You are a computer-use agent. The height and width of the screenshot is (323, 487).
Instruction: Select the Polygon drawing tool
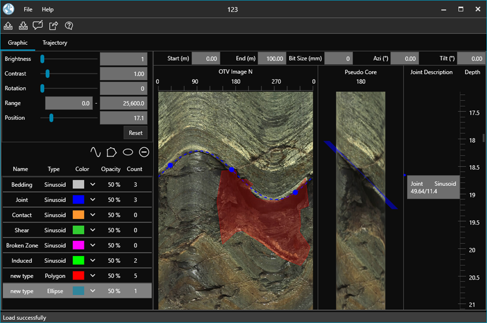coord(111,152)
